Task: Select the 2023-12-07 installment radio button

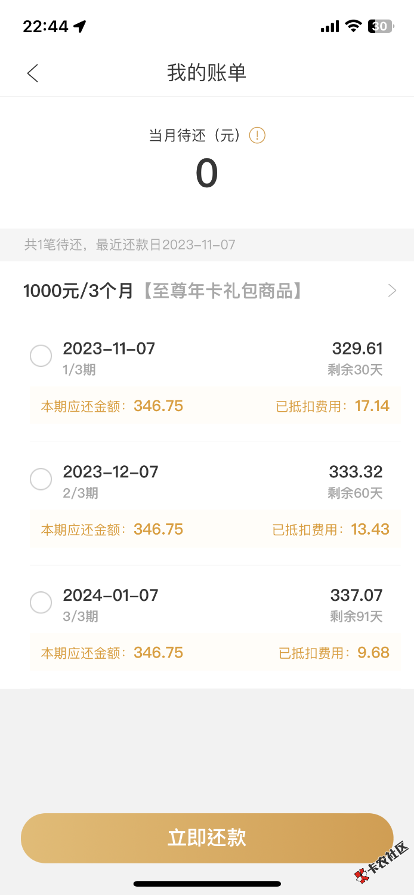Action: tap(41, 479)
